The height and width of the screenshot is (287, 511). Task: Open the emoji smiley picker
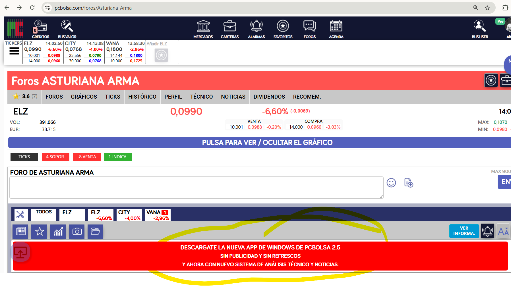391,183
